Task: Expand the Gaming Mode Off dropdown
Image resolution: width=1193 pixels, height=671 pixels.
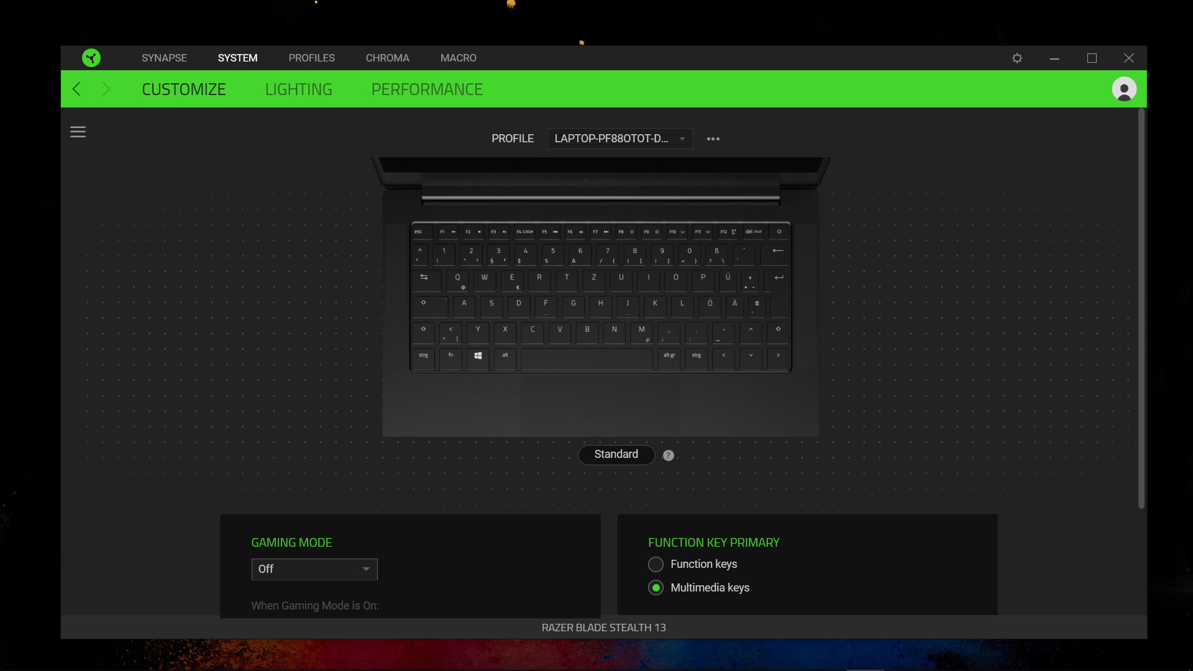Action: click(x=314, y=569)
